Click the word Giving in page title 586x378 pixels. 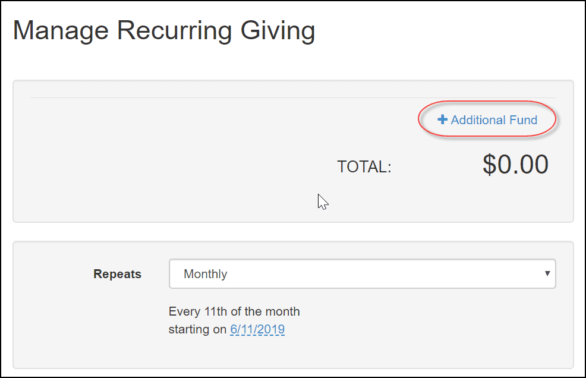[278, 31]
